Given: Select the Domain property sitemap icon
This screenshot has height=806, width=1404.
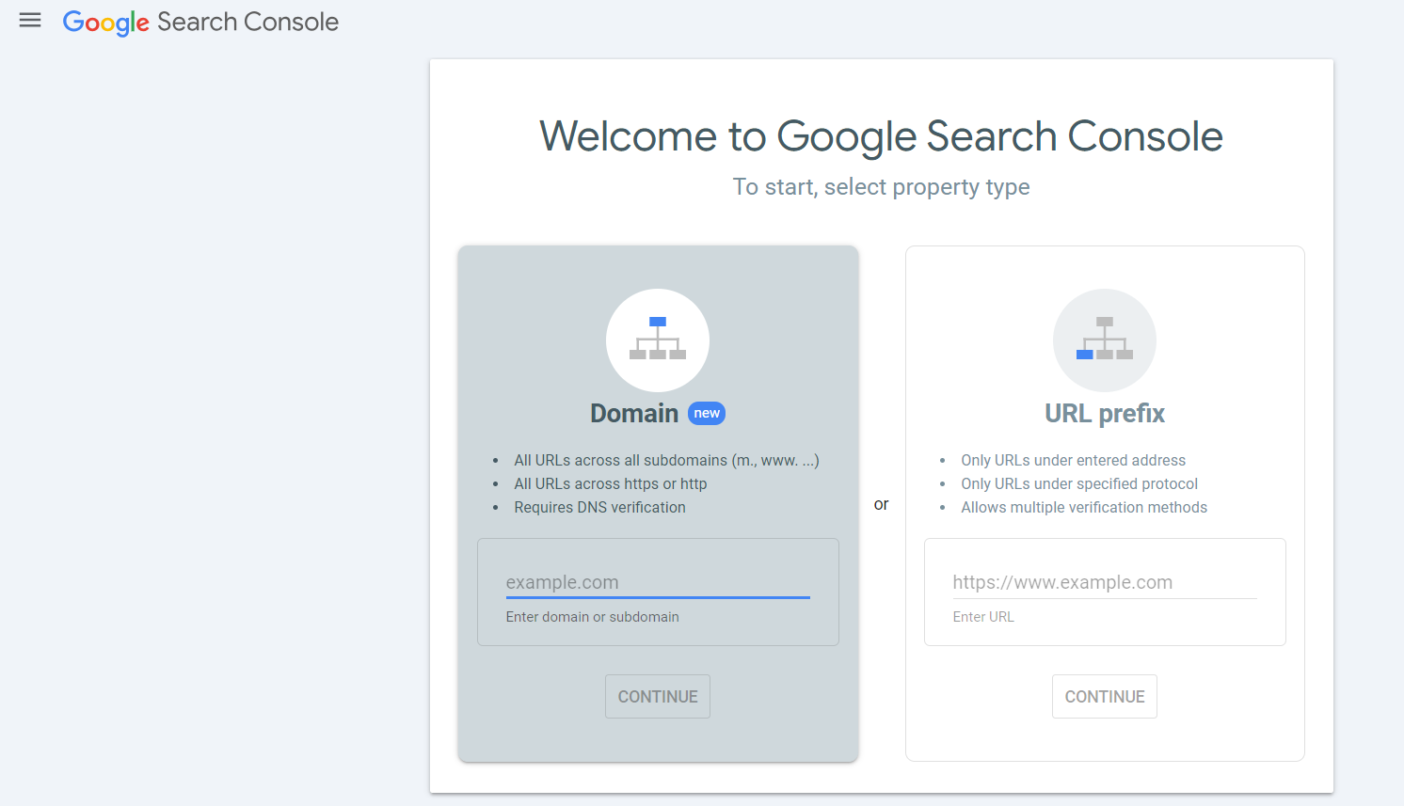Looking at the screenshot, I should pos(658,340).
